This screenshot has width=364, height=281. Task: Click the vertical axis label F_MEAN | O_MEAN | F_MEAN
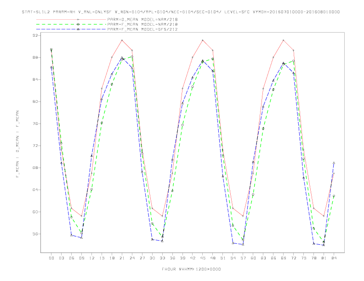(17, 144)
